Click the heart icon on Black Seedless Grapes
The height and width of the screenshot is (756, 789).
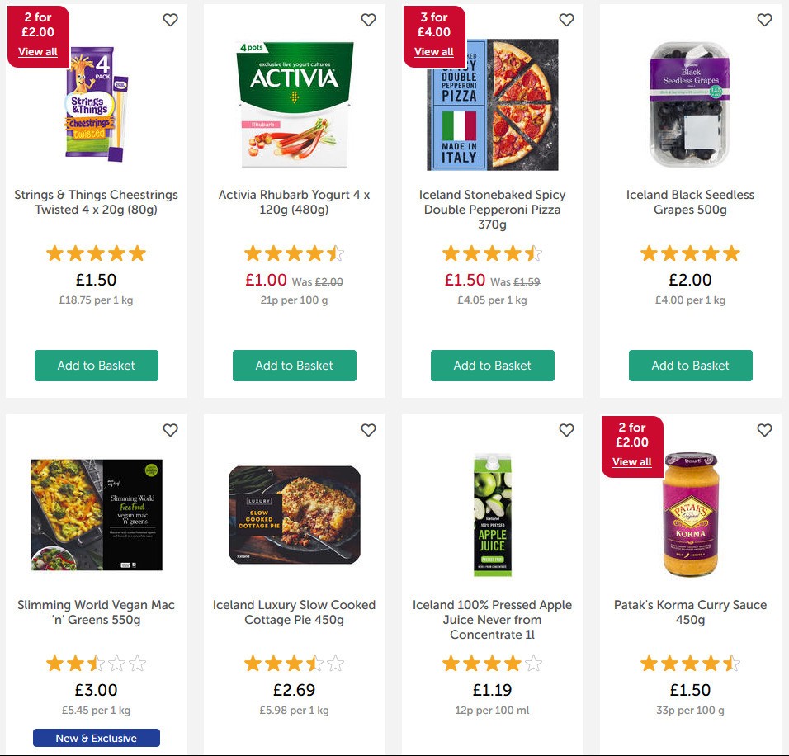(x=764, y=19)
